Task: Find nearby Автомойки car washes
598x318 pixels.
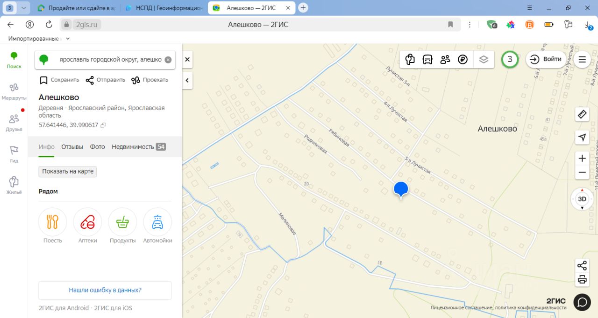Action: (157, 226)
